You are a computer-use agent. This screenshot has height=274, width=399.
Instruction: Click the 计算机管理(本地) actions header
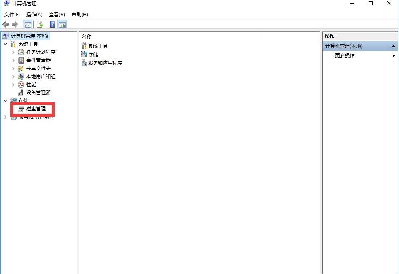[x=360, y=46]
